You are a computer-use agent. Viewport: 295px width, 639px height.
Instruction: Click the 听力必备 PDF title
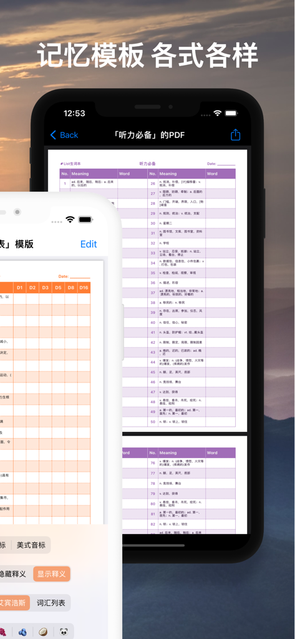pos(147,163)
